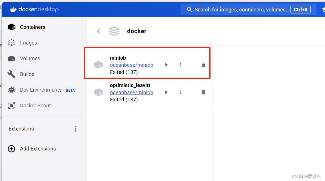The height and width of the screenshot is (181, 325).
Task: Click the Docker Scout icon
Action: click(11, 106)
